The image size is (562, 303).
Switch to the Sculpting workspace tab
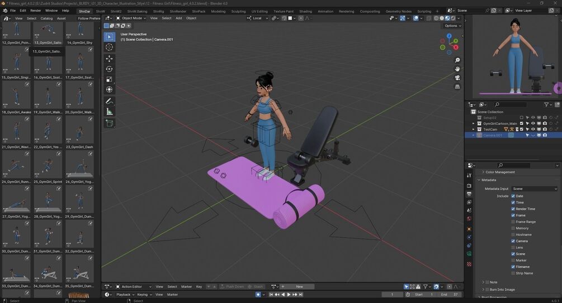pos(238,11)
